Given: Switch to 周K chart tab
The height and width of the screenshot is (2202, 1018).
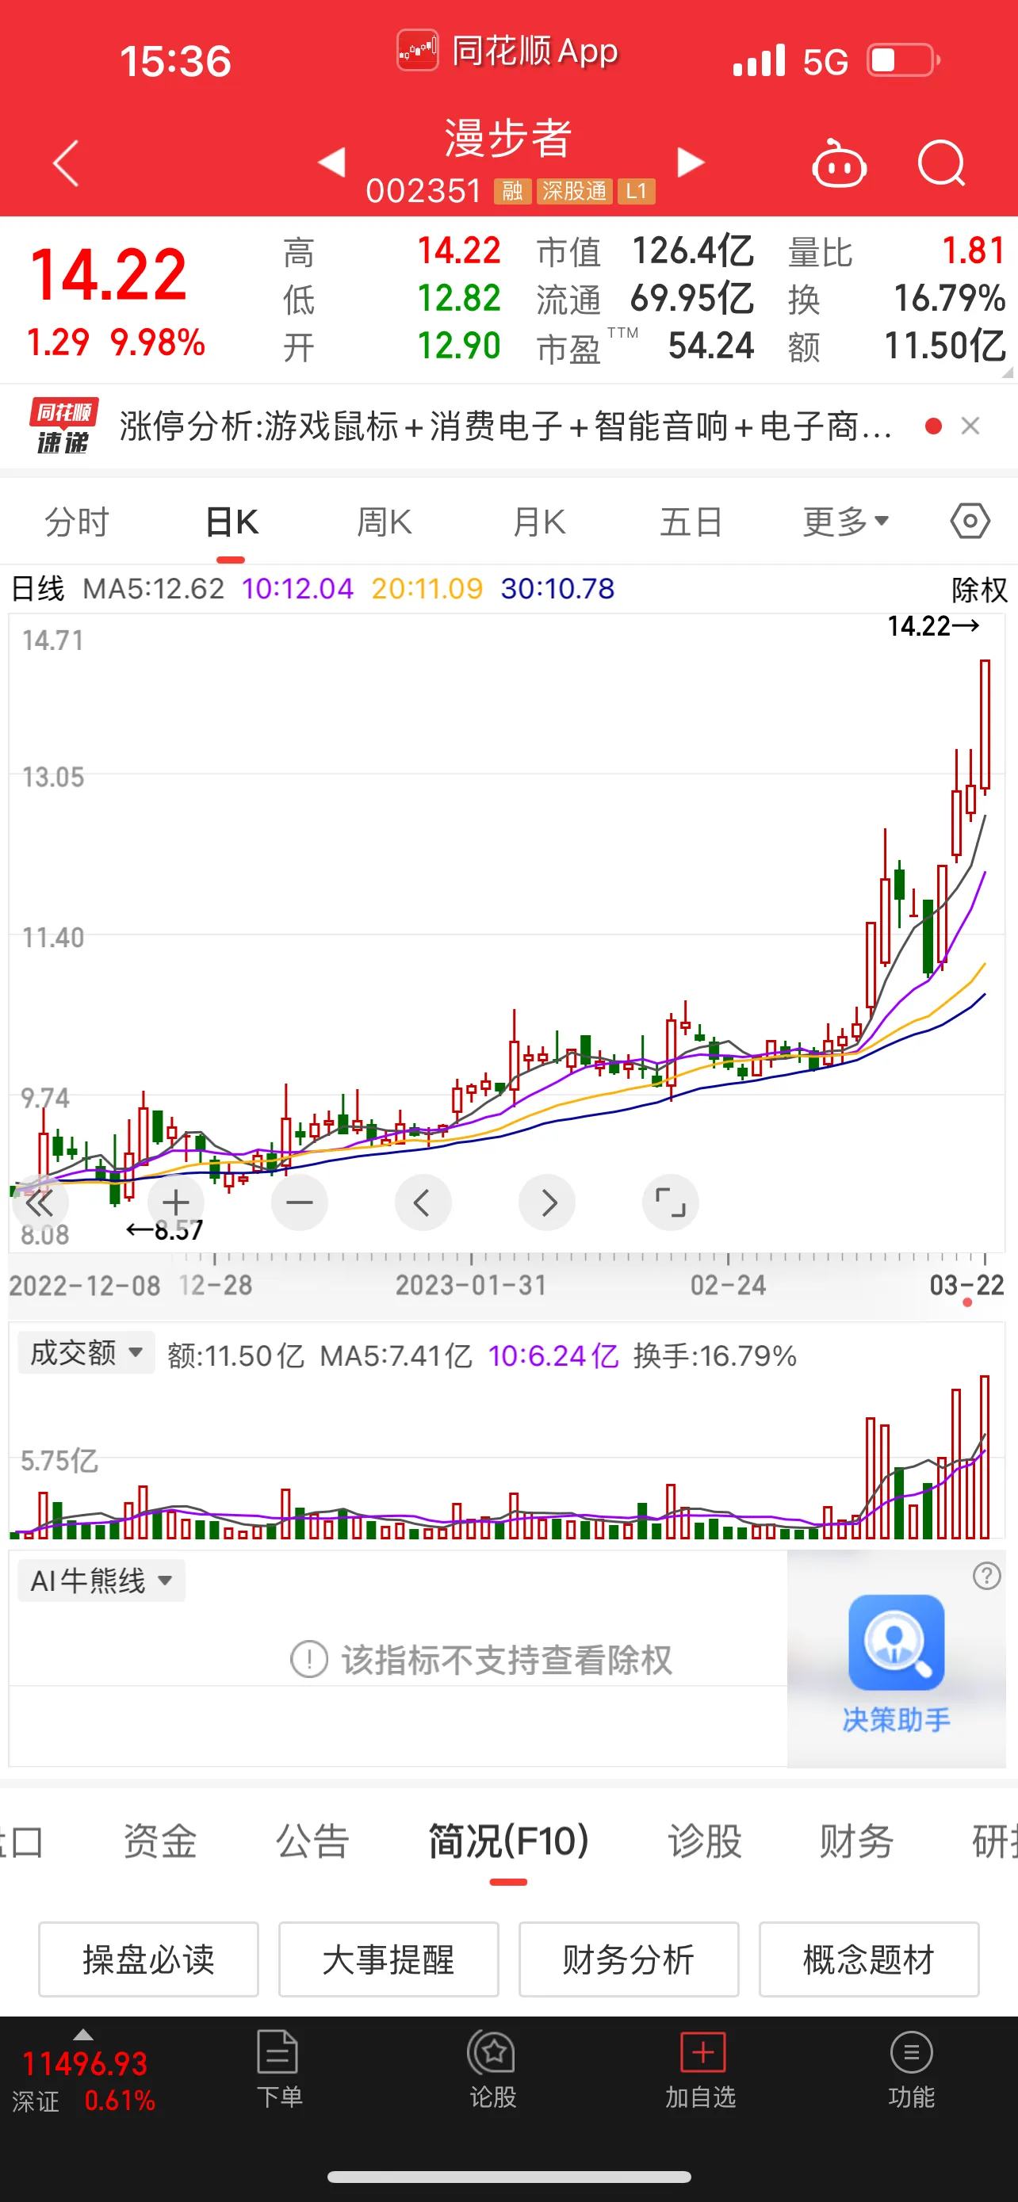Looking at the screenshot, I should [385, 522].
